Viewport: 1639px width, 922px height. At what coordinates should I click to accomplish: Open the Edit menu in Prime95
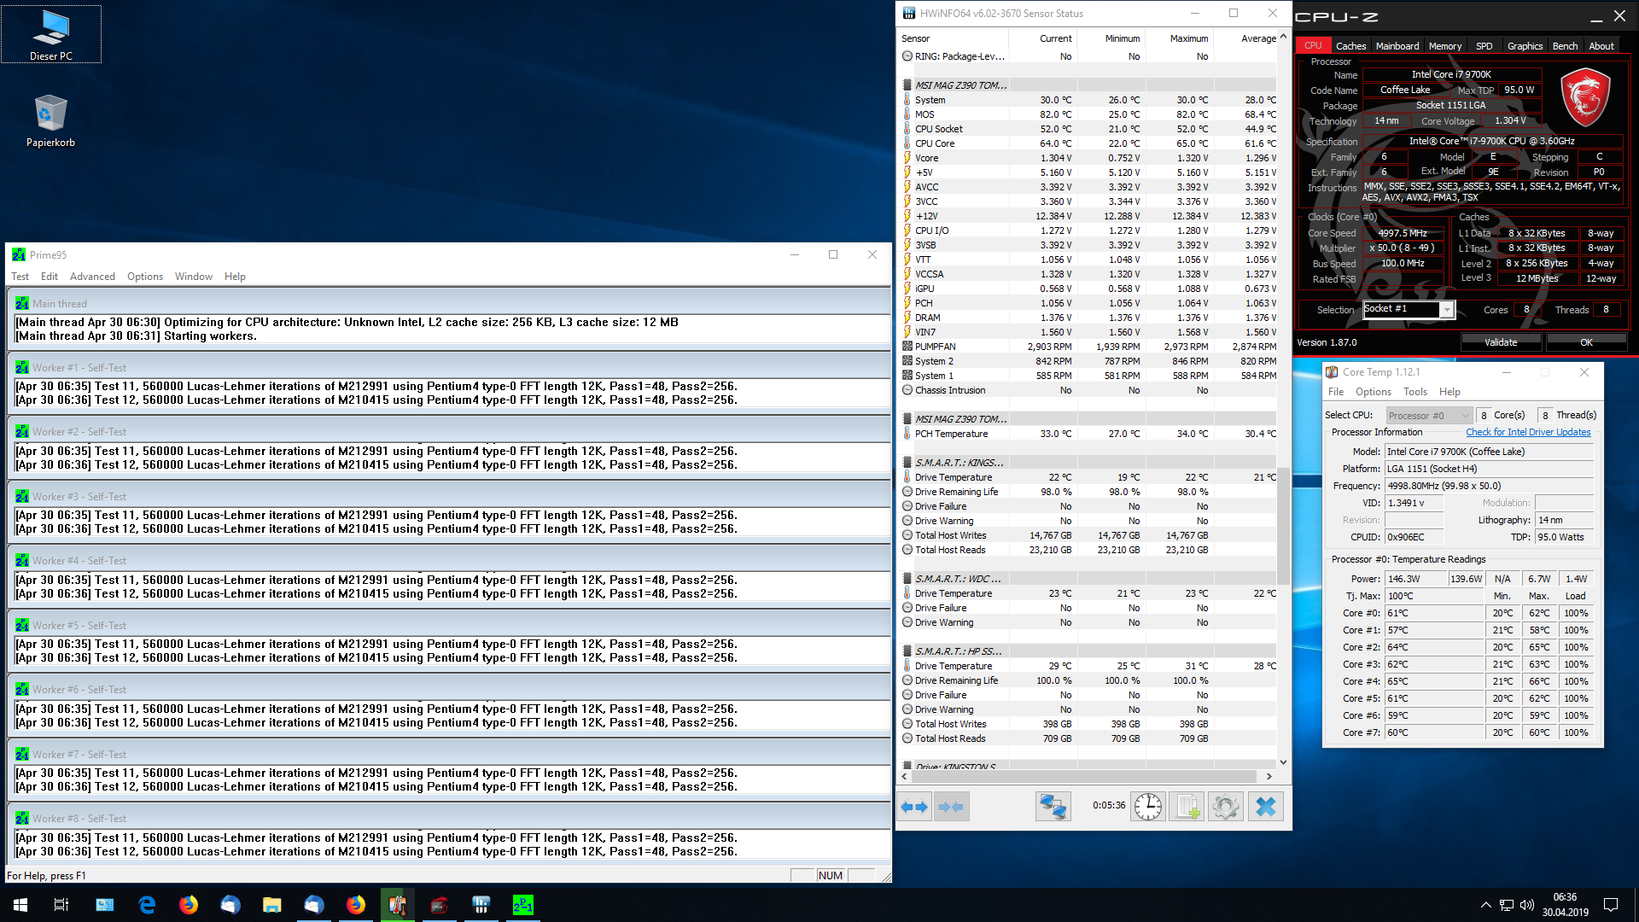pyautogui.click(x=50, y=277)
